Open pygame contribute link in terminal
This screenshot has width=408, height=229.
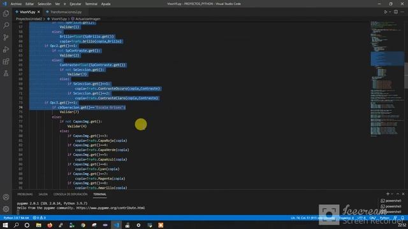pos(110,208)
